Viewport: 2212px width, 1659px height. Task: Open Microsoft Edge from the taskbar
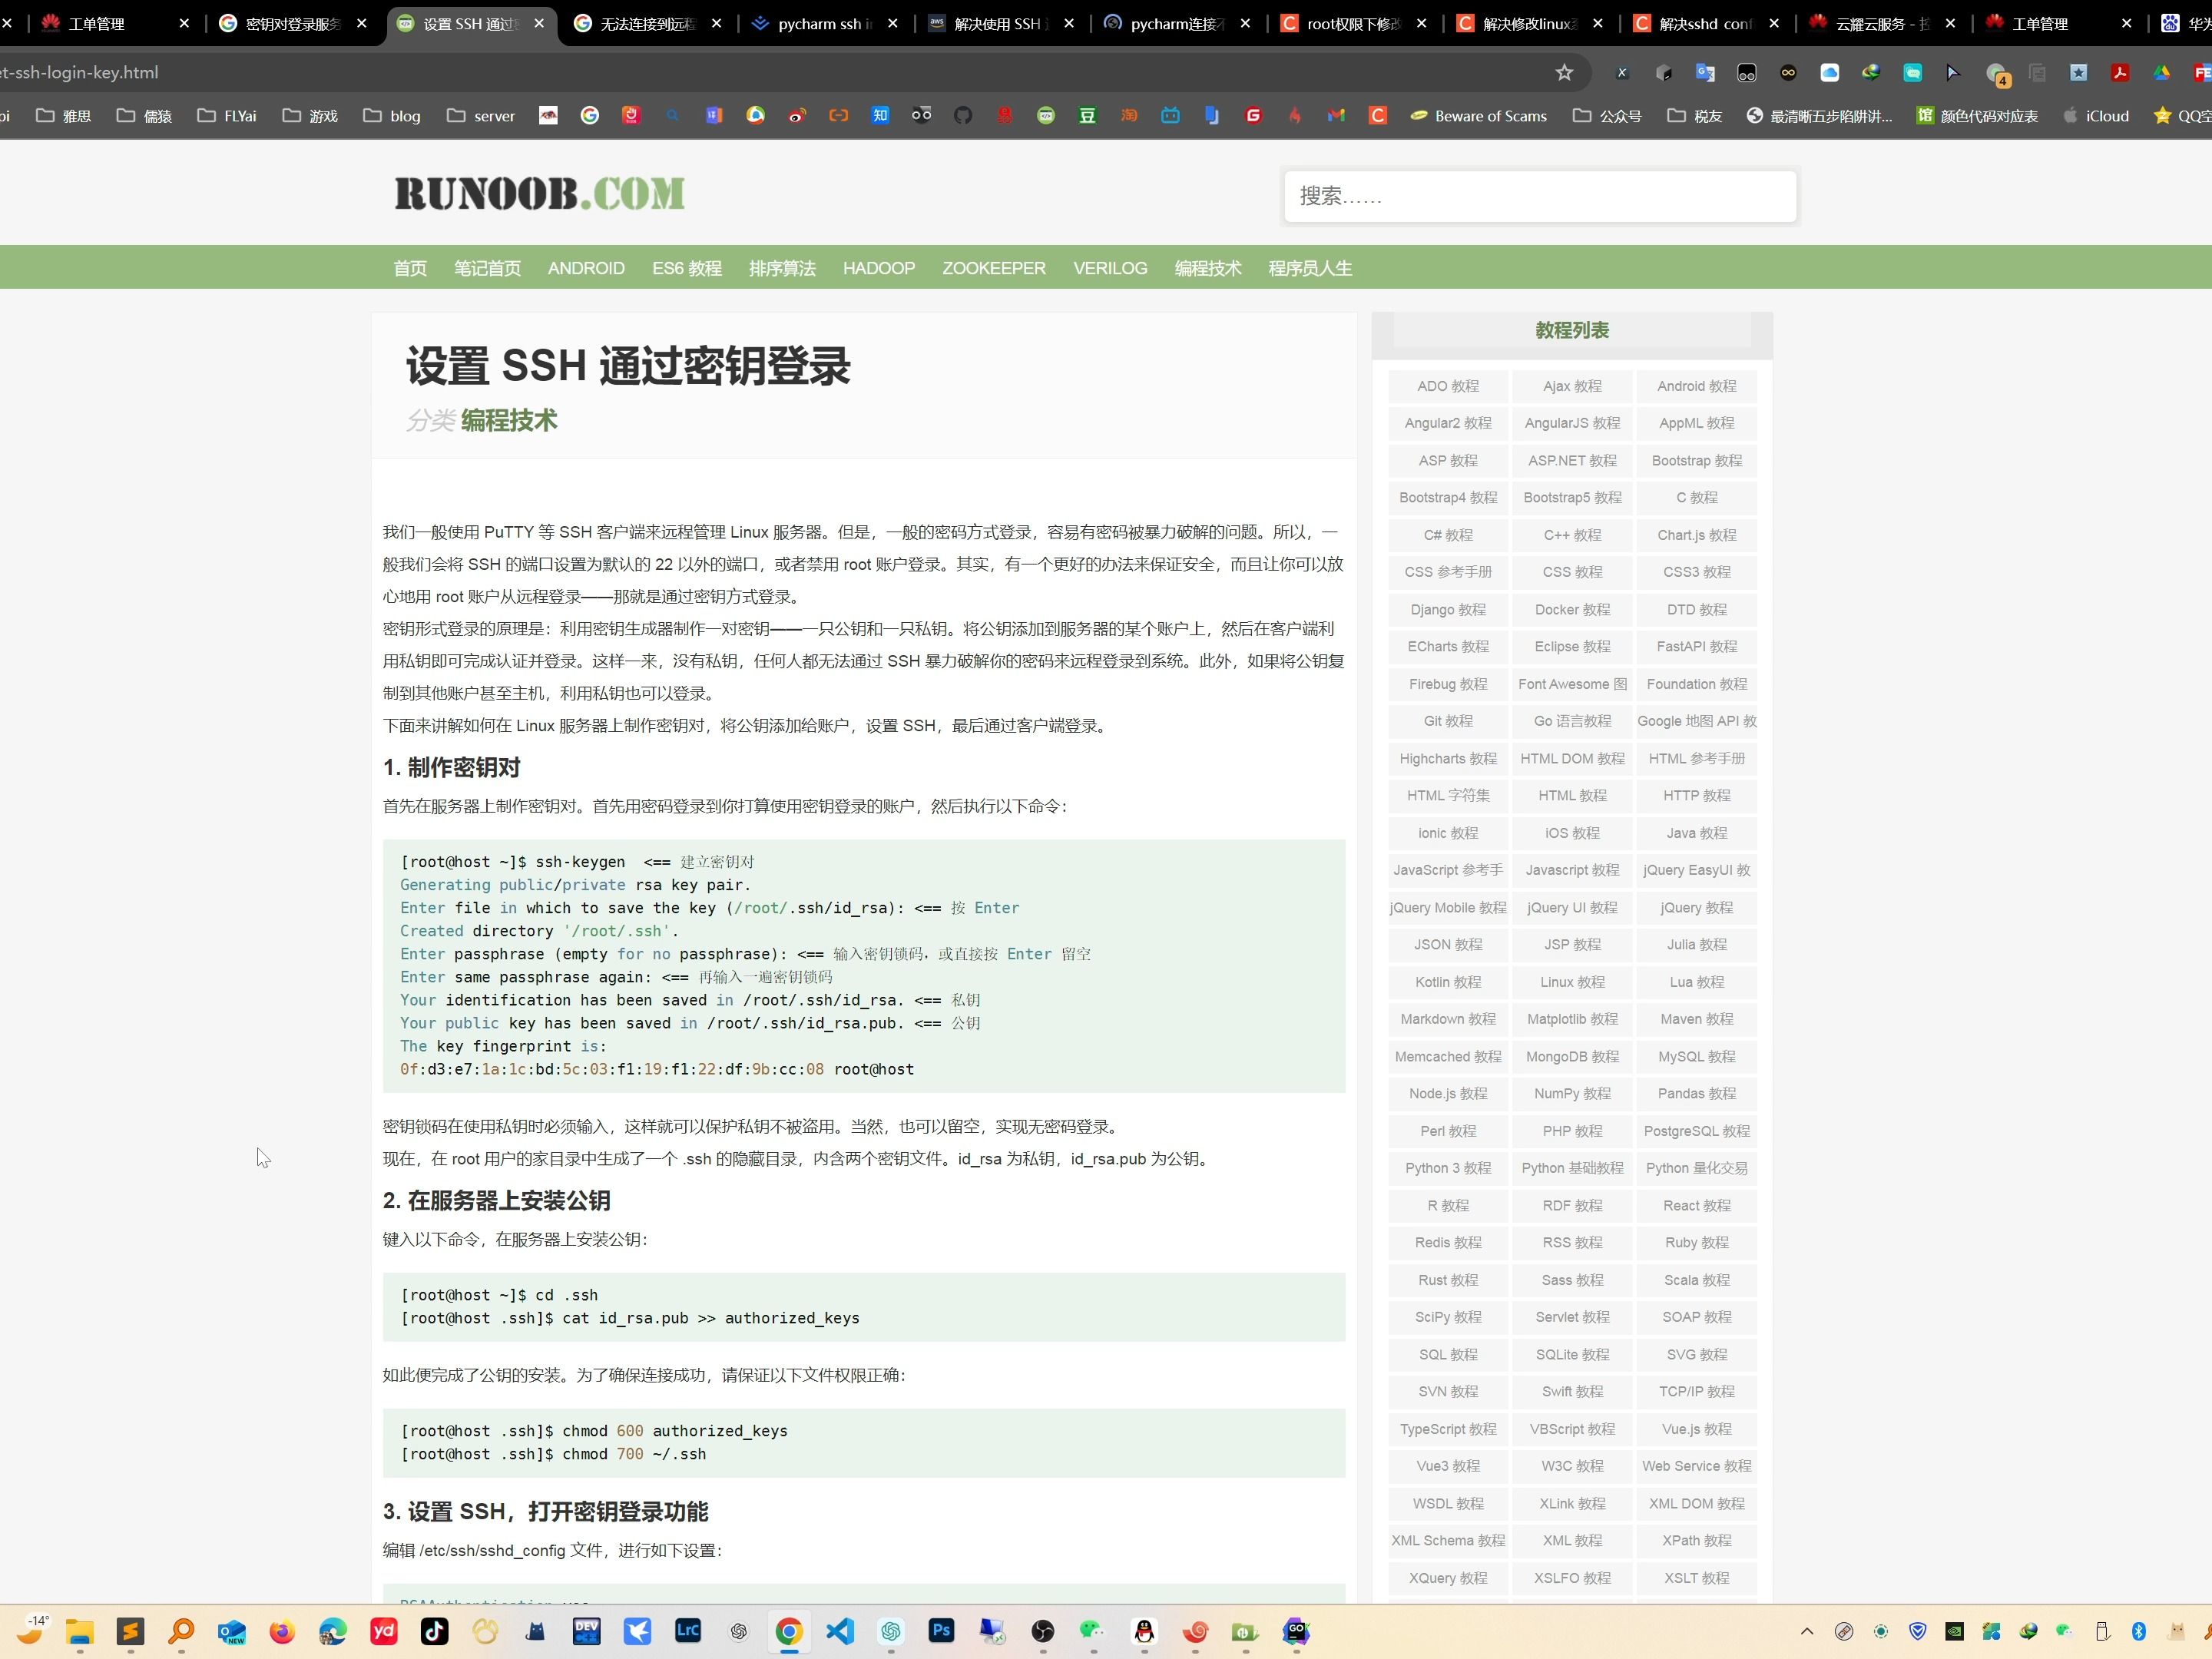[x=333, y=1632]
